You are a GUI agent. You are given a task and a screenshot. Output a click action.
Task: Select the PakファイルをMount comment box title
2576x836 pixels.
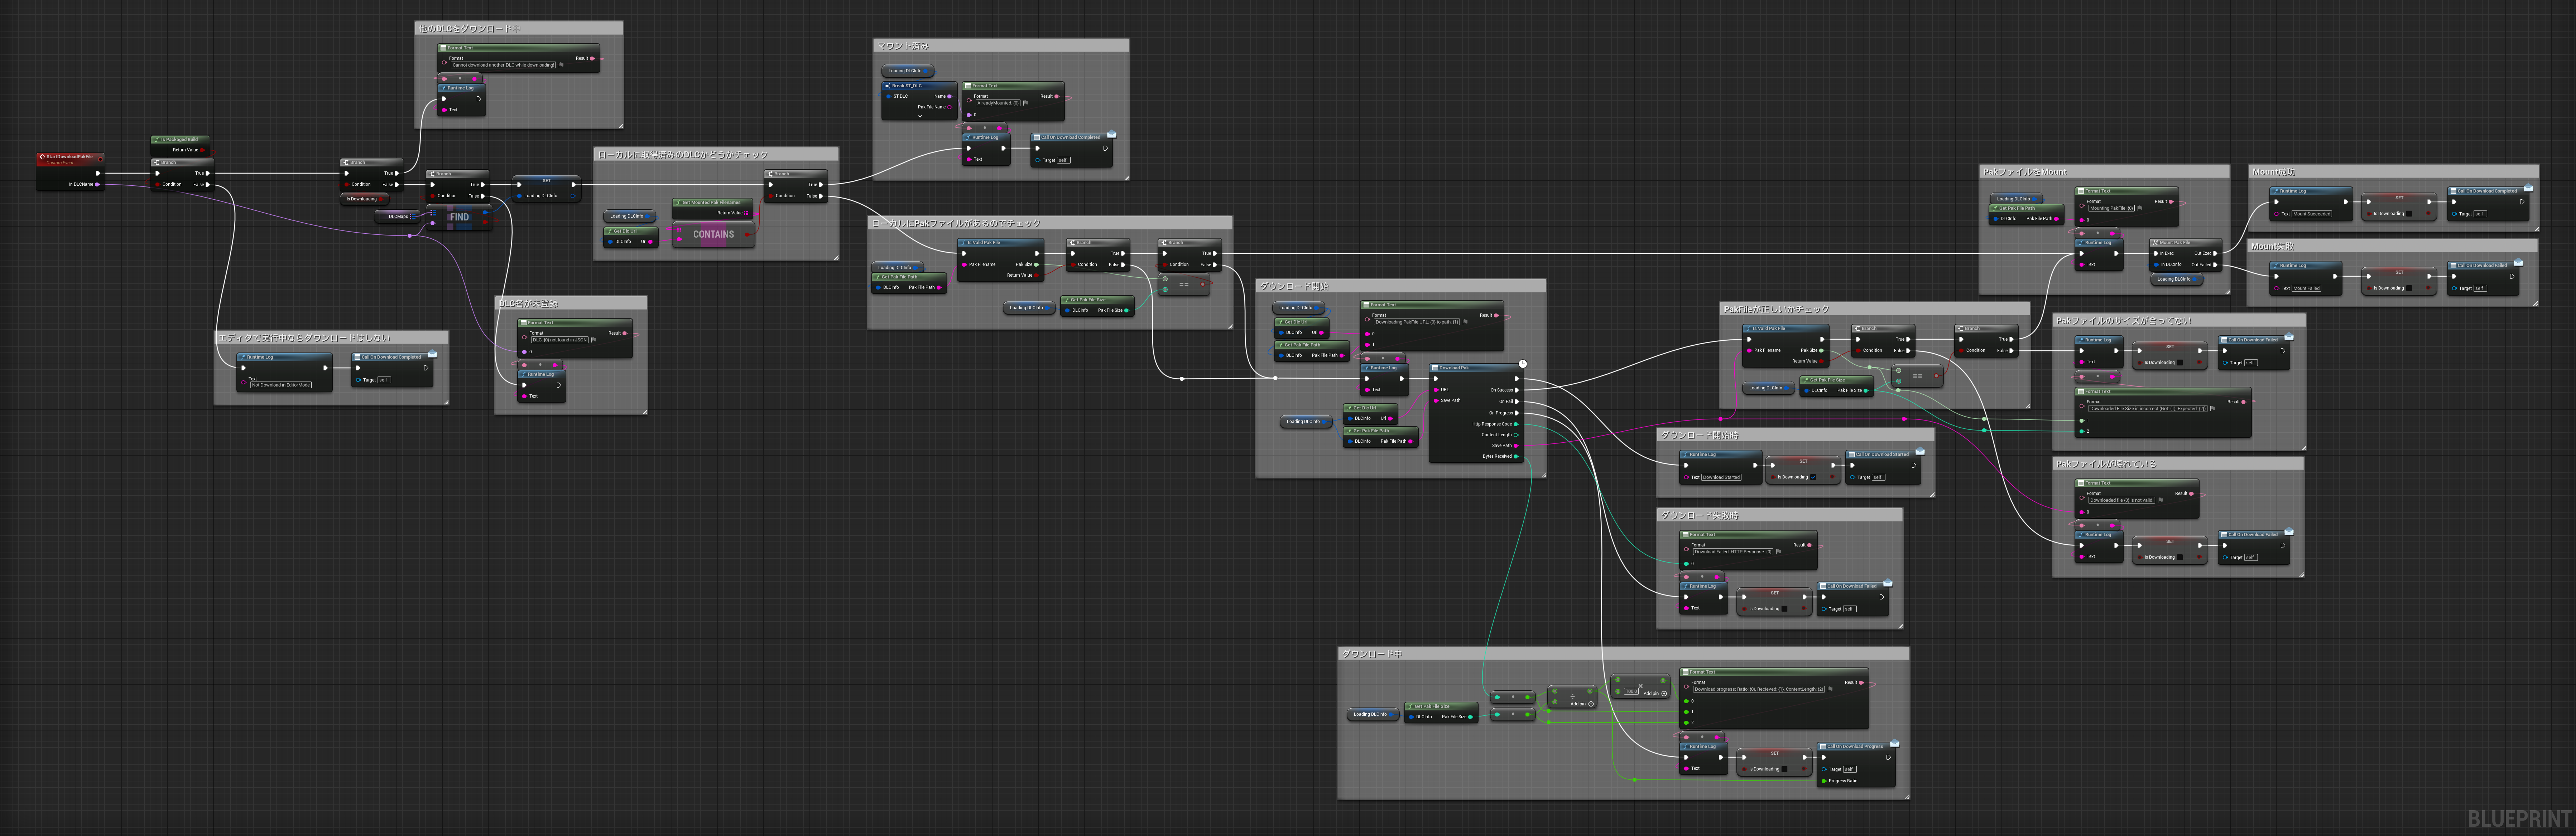click(2025, 172)
